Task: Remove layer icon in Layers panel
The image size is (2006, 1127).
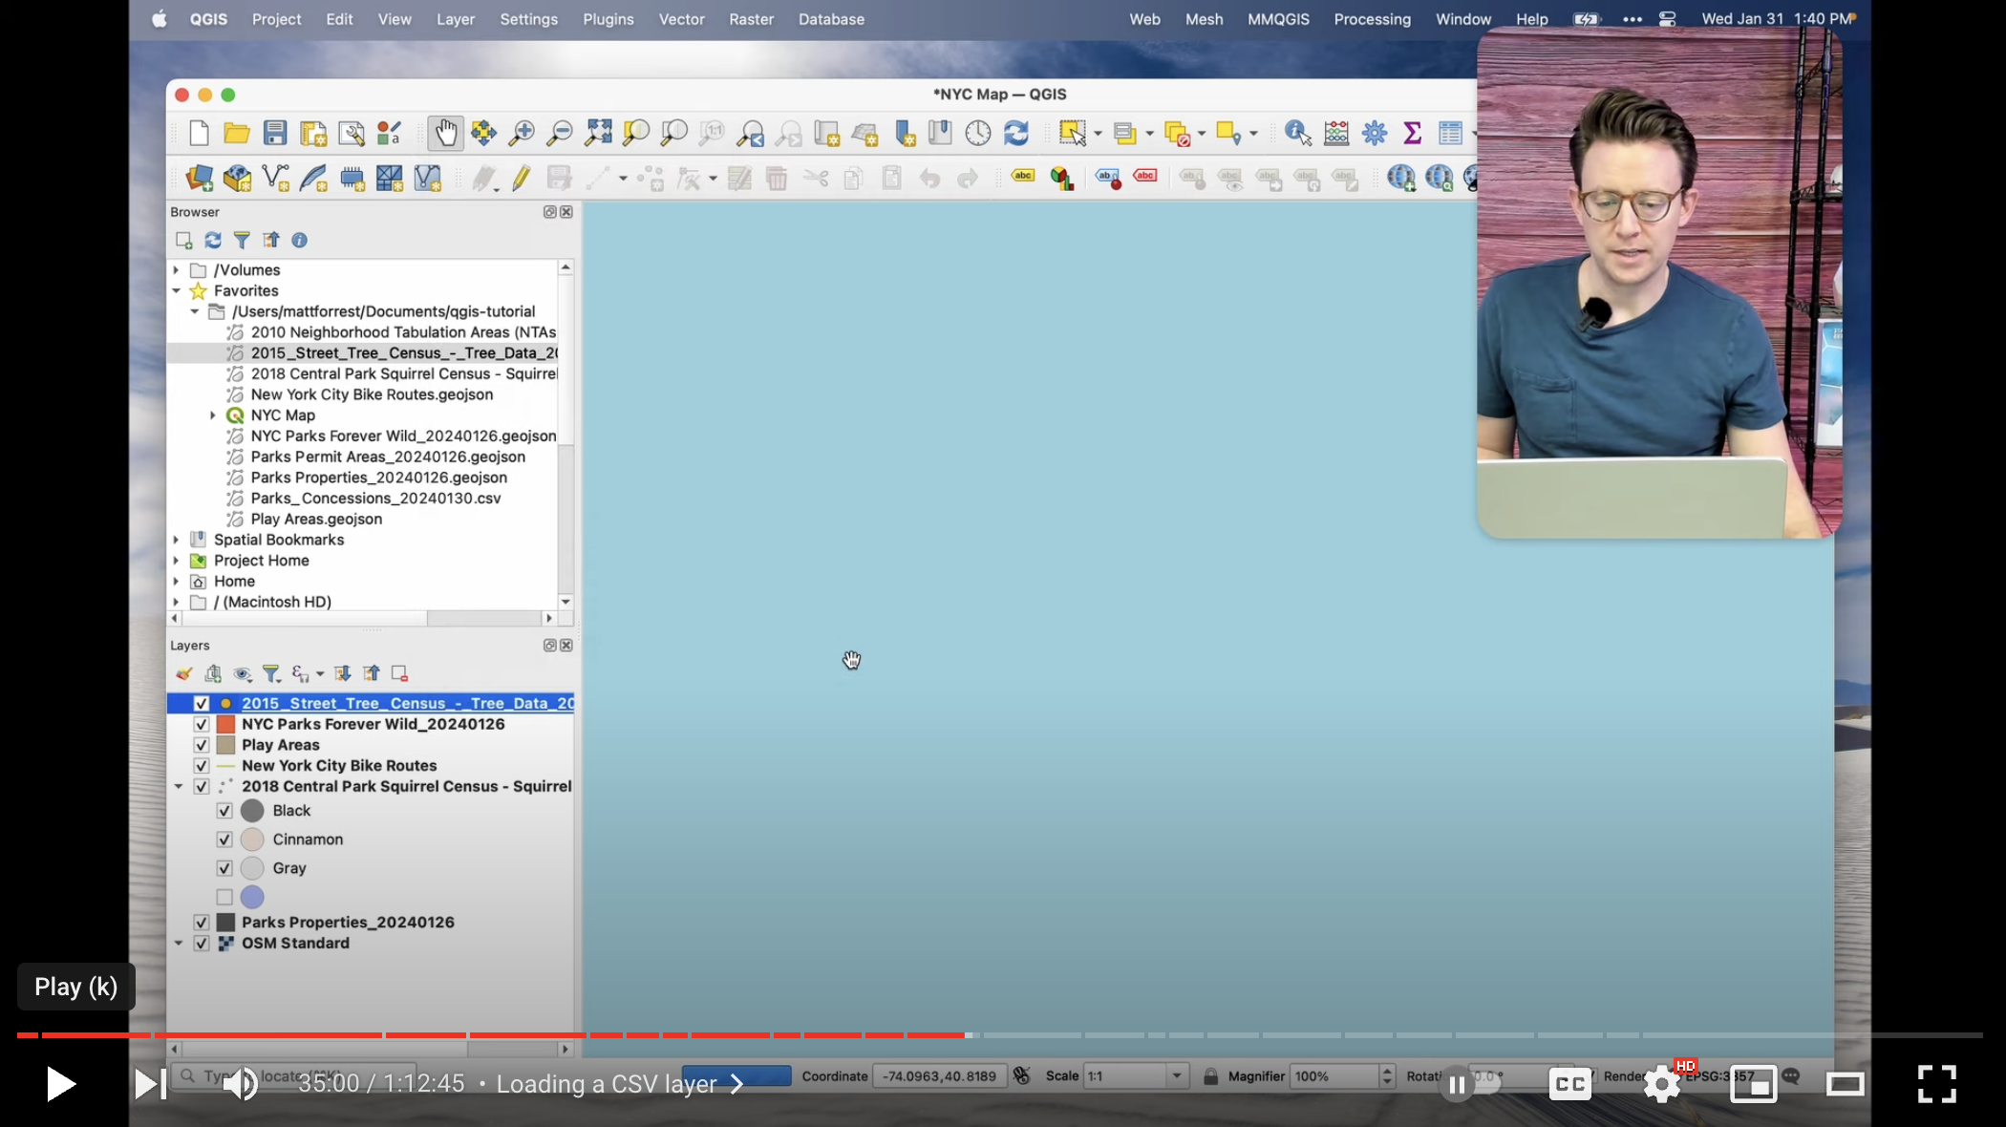Action: tap(399, 673)
